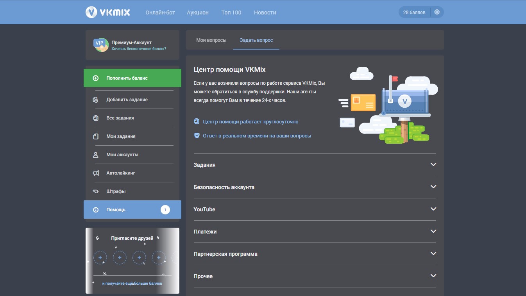Click the Пополнить баланс button

click(132, 78)
